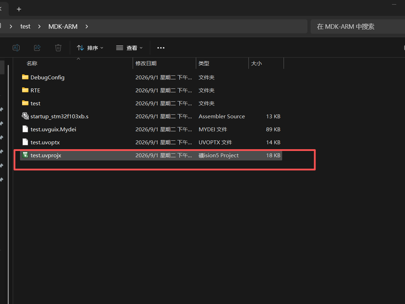405x304 pixels.
Task: Click the 18 KB size cell
Action: tap(273, 155)
